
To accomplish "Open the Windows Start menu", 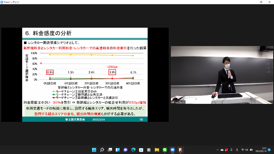I will (x=94, y=150).
